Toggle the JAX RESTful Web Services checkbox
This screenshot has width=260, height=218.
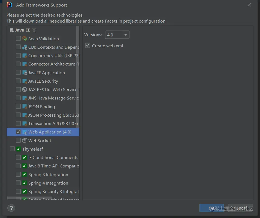18,89
